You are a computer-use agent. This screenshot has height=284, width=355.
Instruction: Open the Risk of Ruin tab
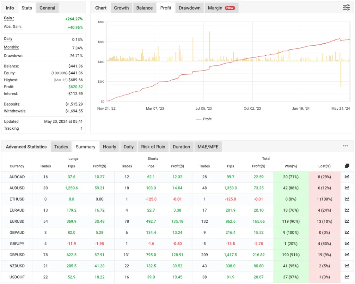point(153,146)
